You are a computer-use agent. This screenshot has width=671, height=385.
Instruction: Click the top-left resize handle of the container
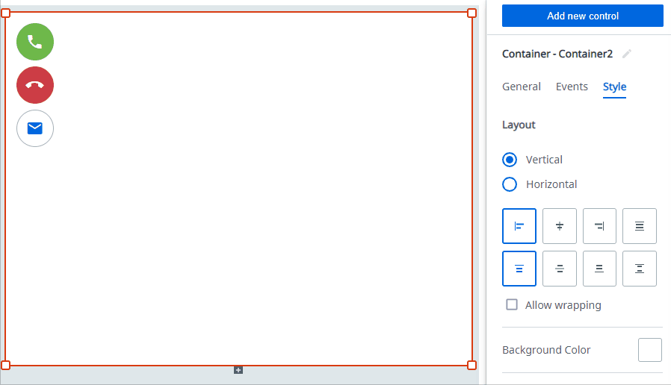[x=5, y=13]
